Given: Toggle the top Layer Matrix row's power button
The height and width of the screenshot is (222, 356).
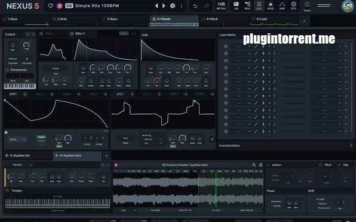Looking at the screenshot, I should [x=226, y=47].
